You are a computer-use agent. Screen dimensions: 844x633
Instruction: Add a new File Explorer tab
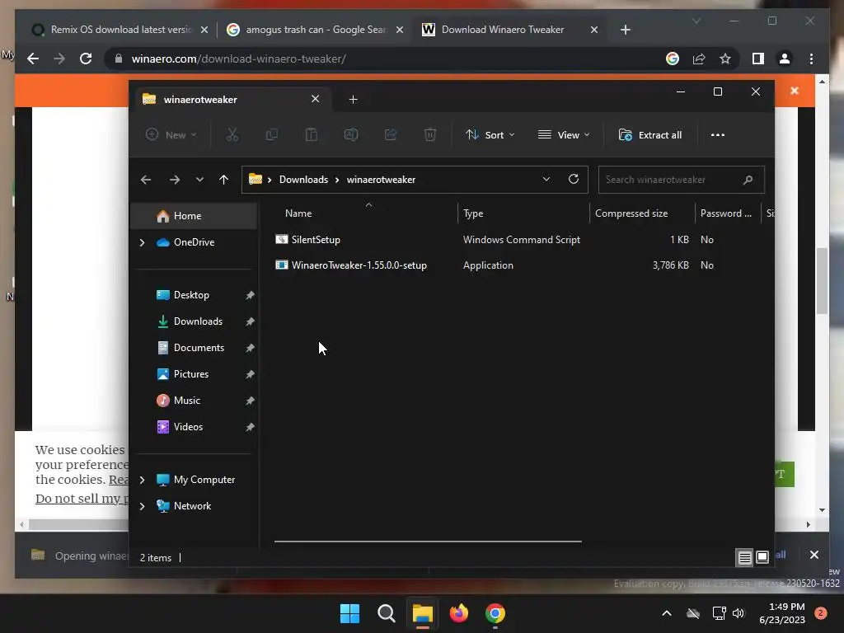coord(353,99)
